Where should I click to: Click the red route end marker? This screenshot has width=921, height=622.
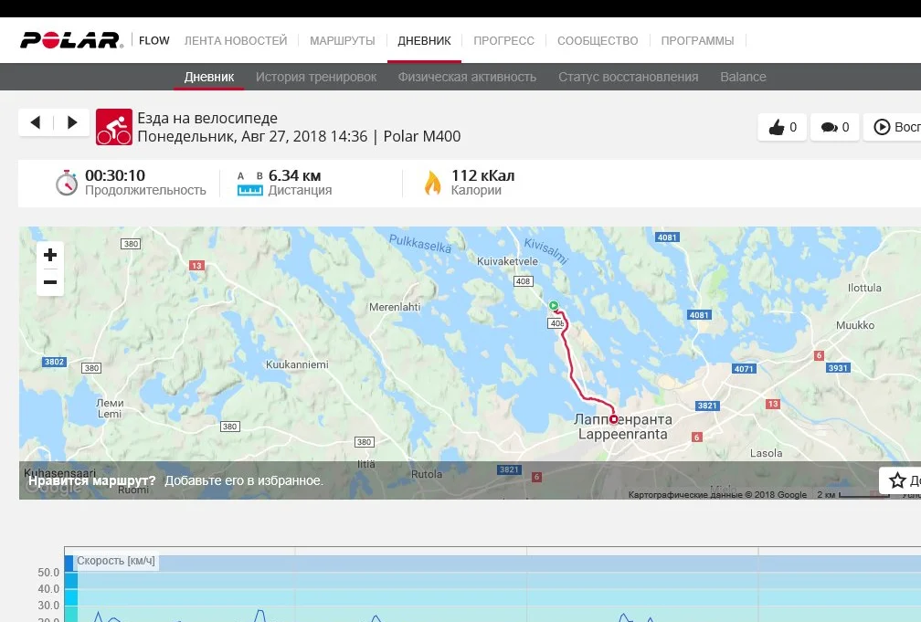pos(613,419)
